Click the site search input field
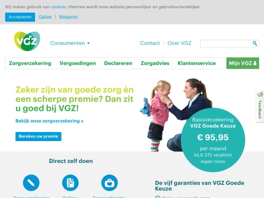This screenshot has width=264, height=198. pyautogui.click(x=226, y=43)
